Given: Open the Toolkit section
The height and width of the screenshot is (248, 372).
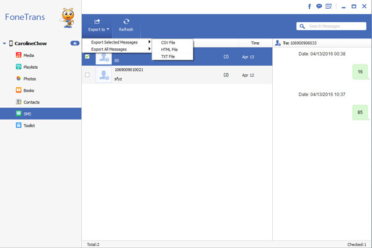Looking at the screenshot, I should [30, 126].
